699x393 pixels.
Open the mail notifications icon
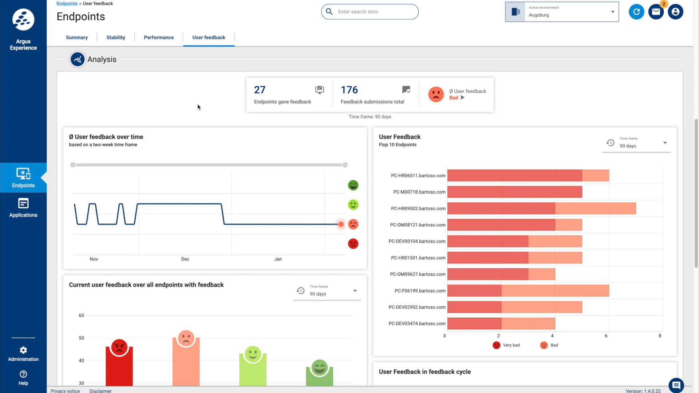(x=656, y=12)
